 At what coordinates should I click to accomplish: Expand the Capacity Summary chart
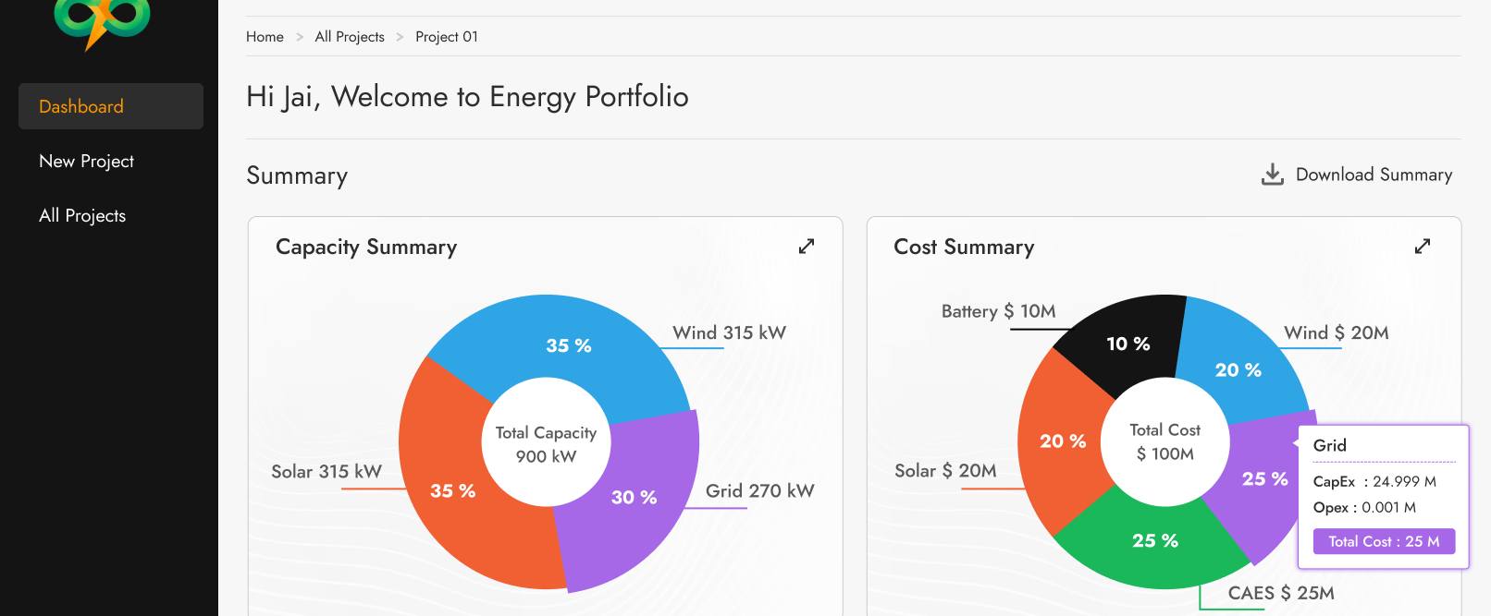(x=807, y=247)
